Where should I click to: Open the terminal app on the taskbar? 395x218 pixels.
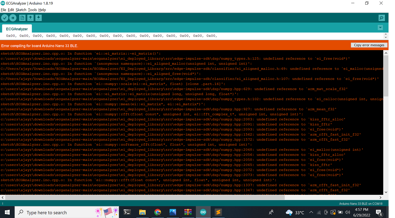click(x=127, y=212)
